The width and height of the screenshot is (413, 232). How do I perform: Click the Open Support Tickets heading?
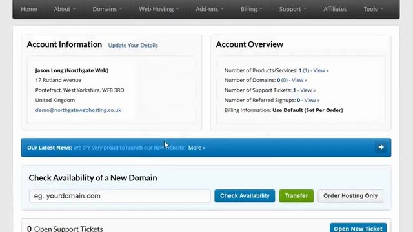coord(65,229)
